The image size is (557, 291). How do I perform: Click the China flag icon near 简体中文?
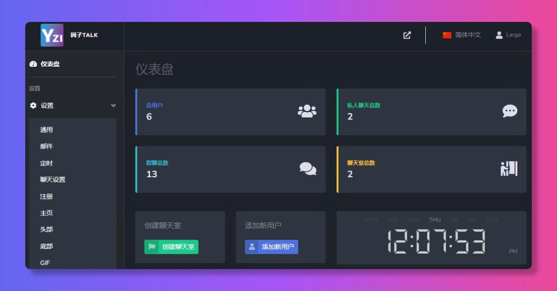coord(447,34)
